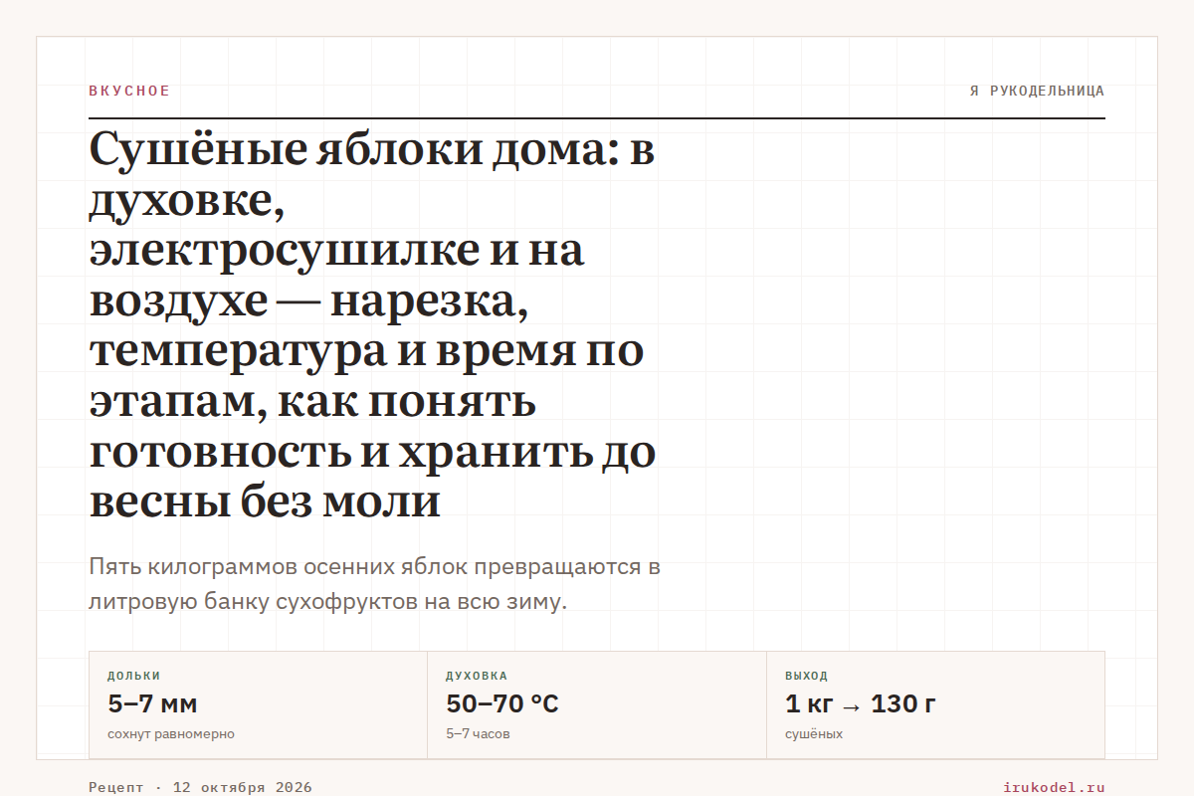Click the subtitle starting with Пять килограммов
Screen dimensions: 1194x796
pyautogui.click(x=374, y=584)
